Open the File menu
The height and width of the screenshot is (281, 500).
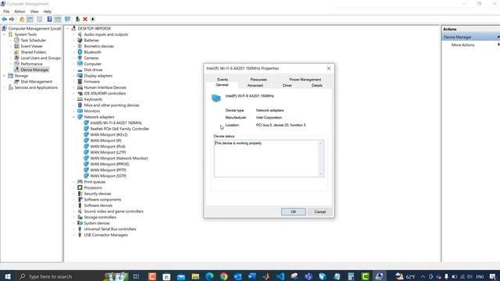tap(6, 12)
